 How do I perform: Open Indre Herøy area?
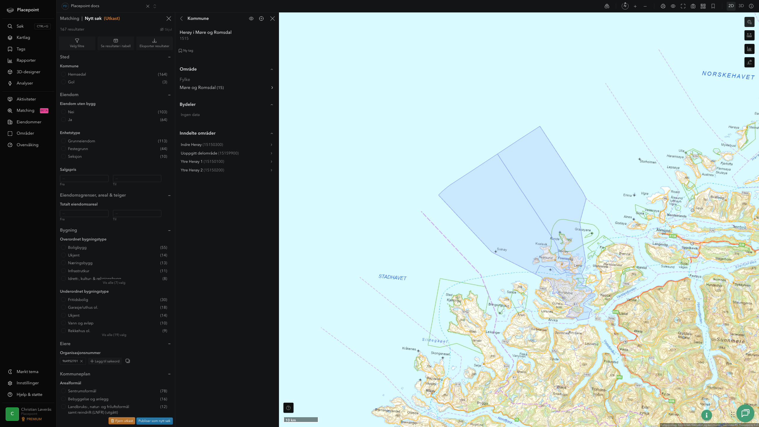(x=227, y=144)
